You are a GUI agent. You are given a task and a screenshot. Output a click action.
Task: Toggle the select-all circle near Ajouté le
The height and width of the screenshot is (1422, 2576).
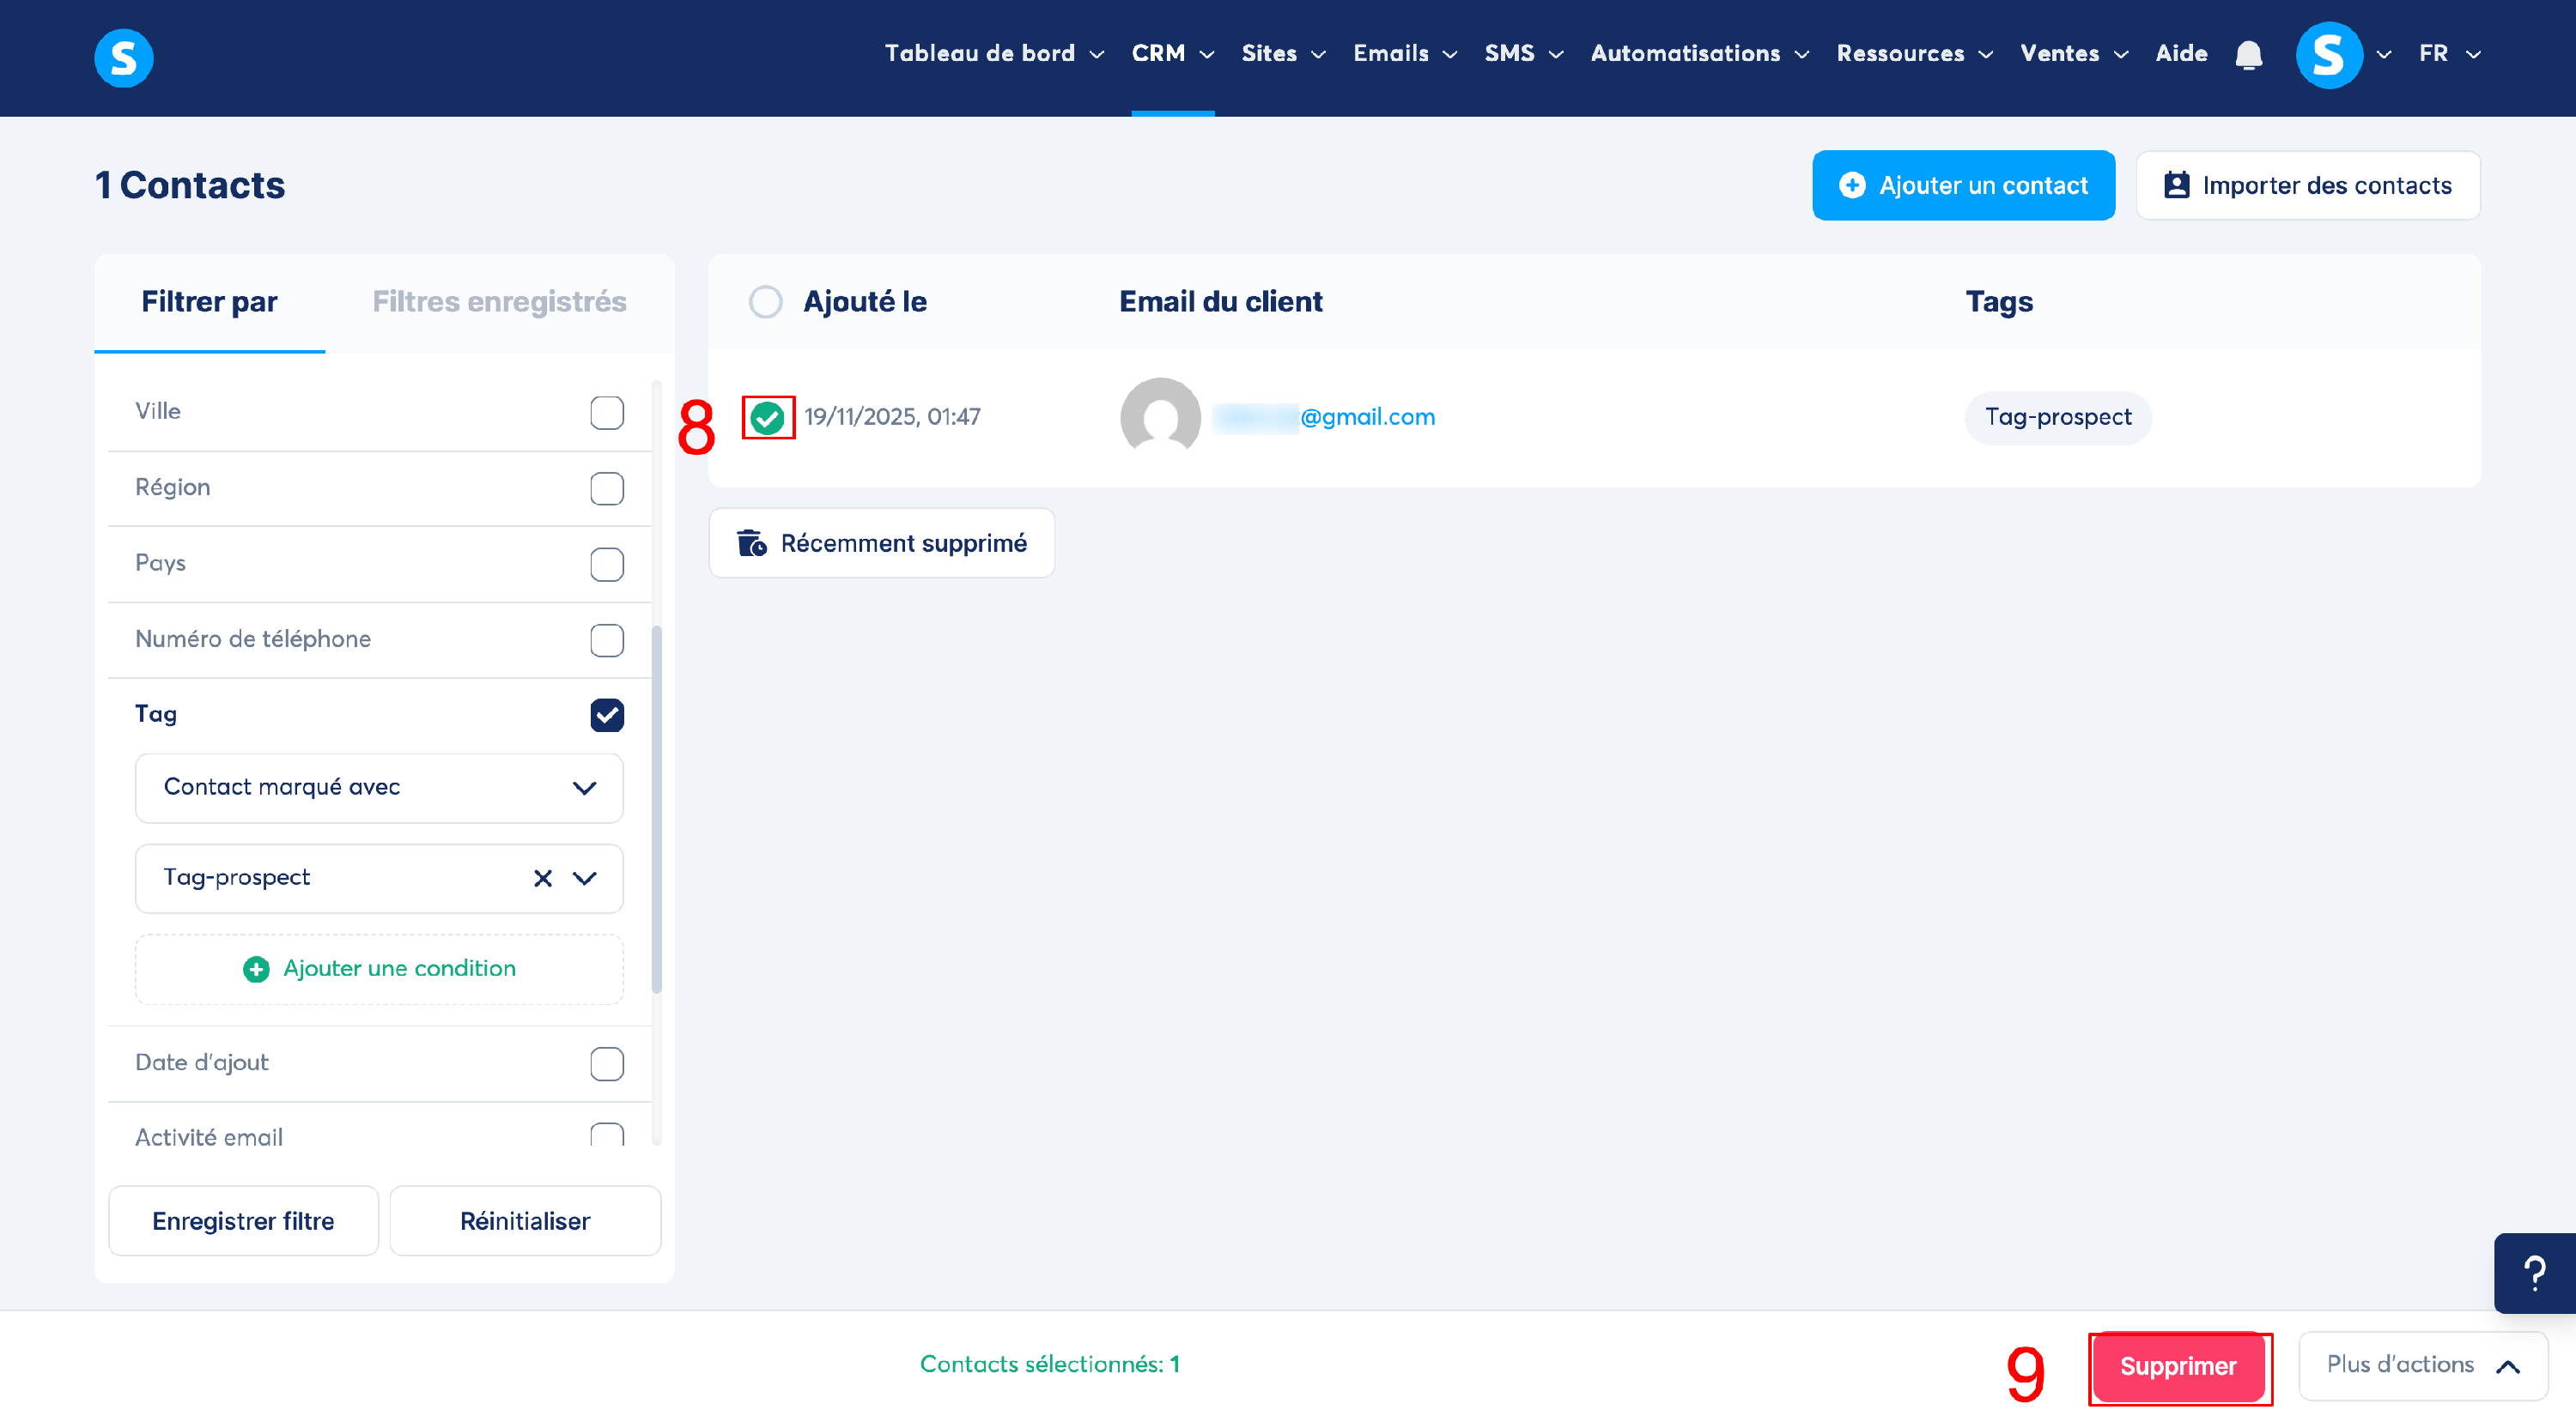[766, 302]
